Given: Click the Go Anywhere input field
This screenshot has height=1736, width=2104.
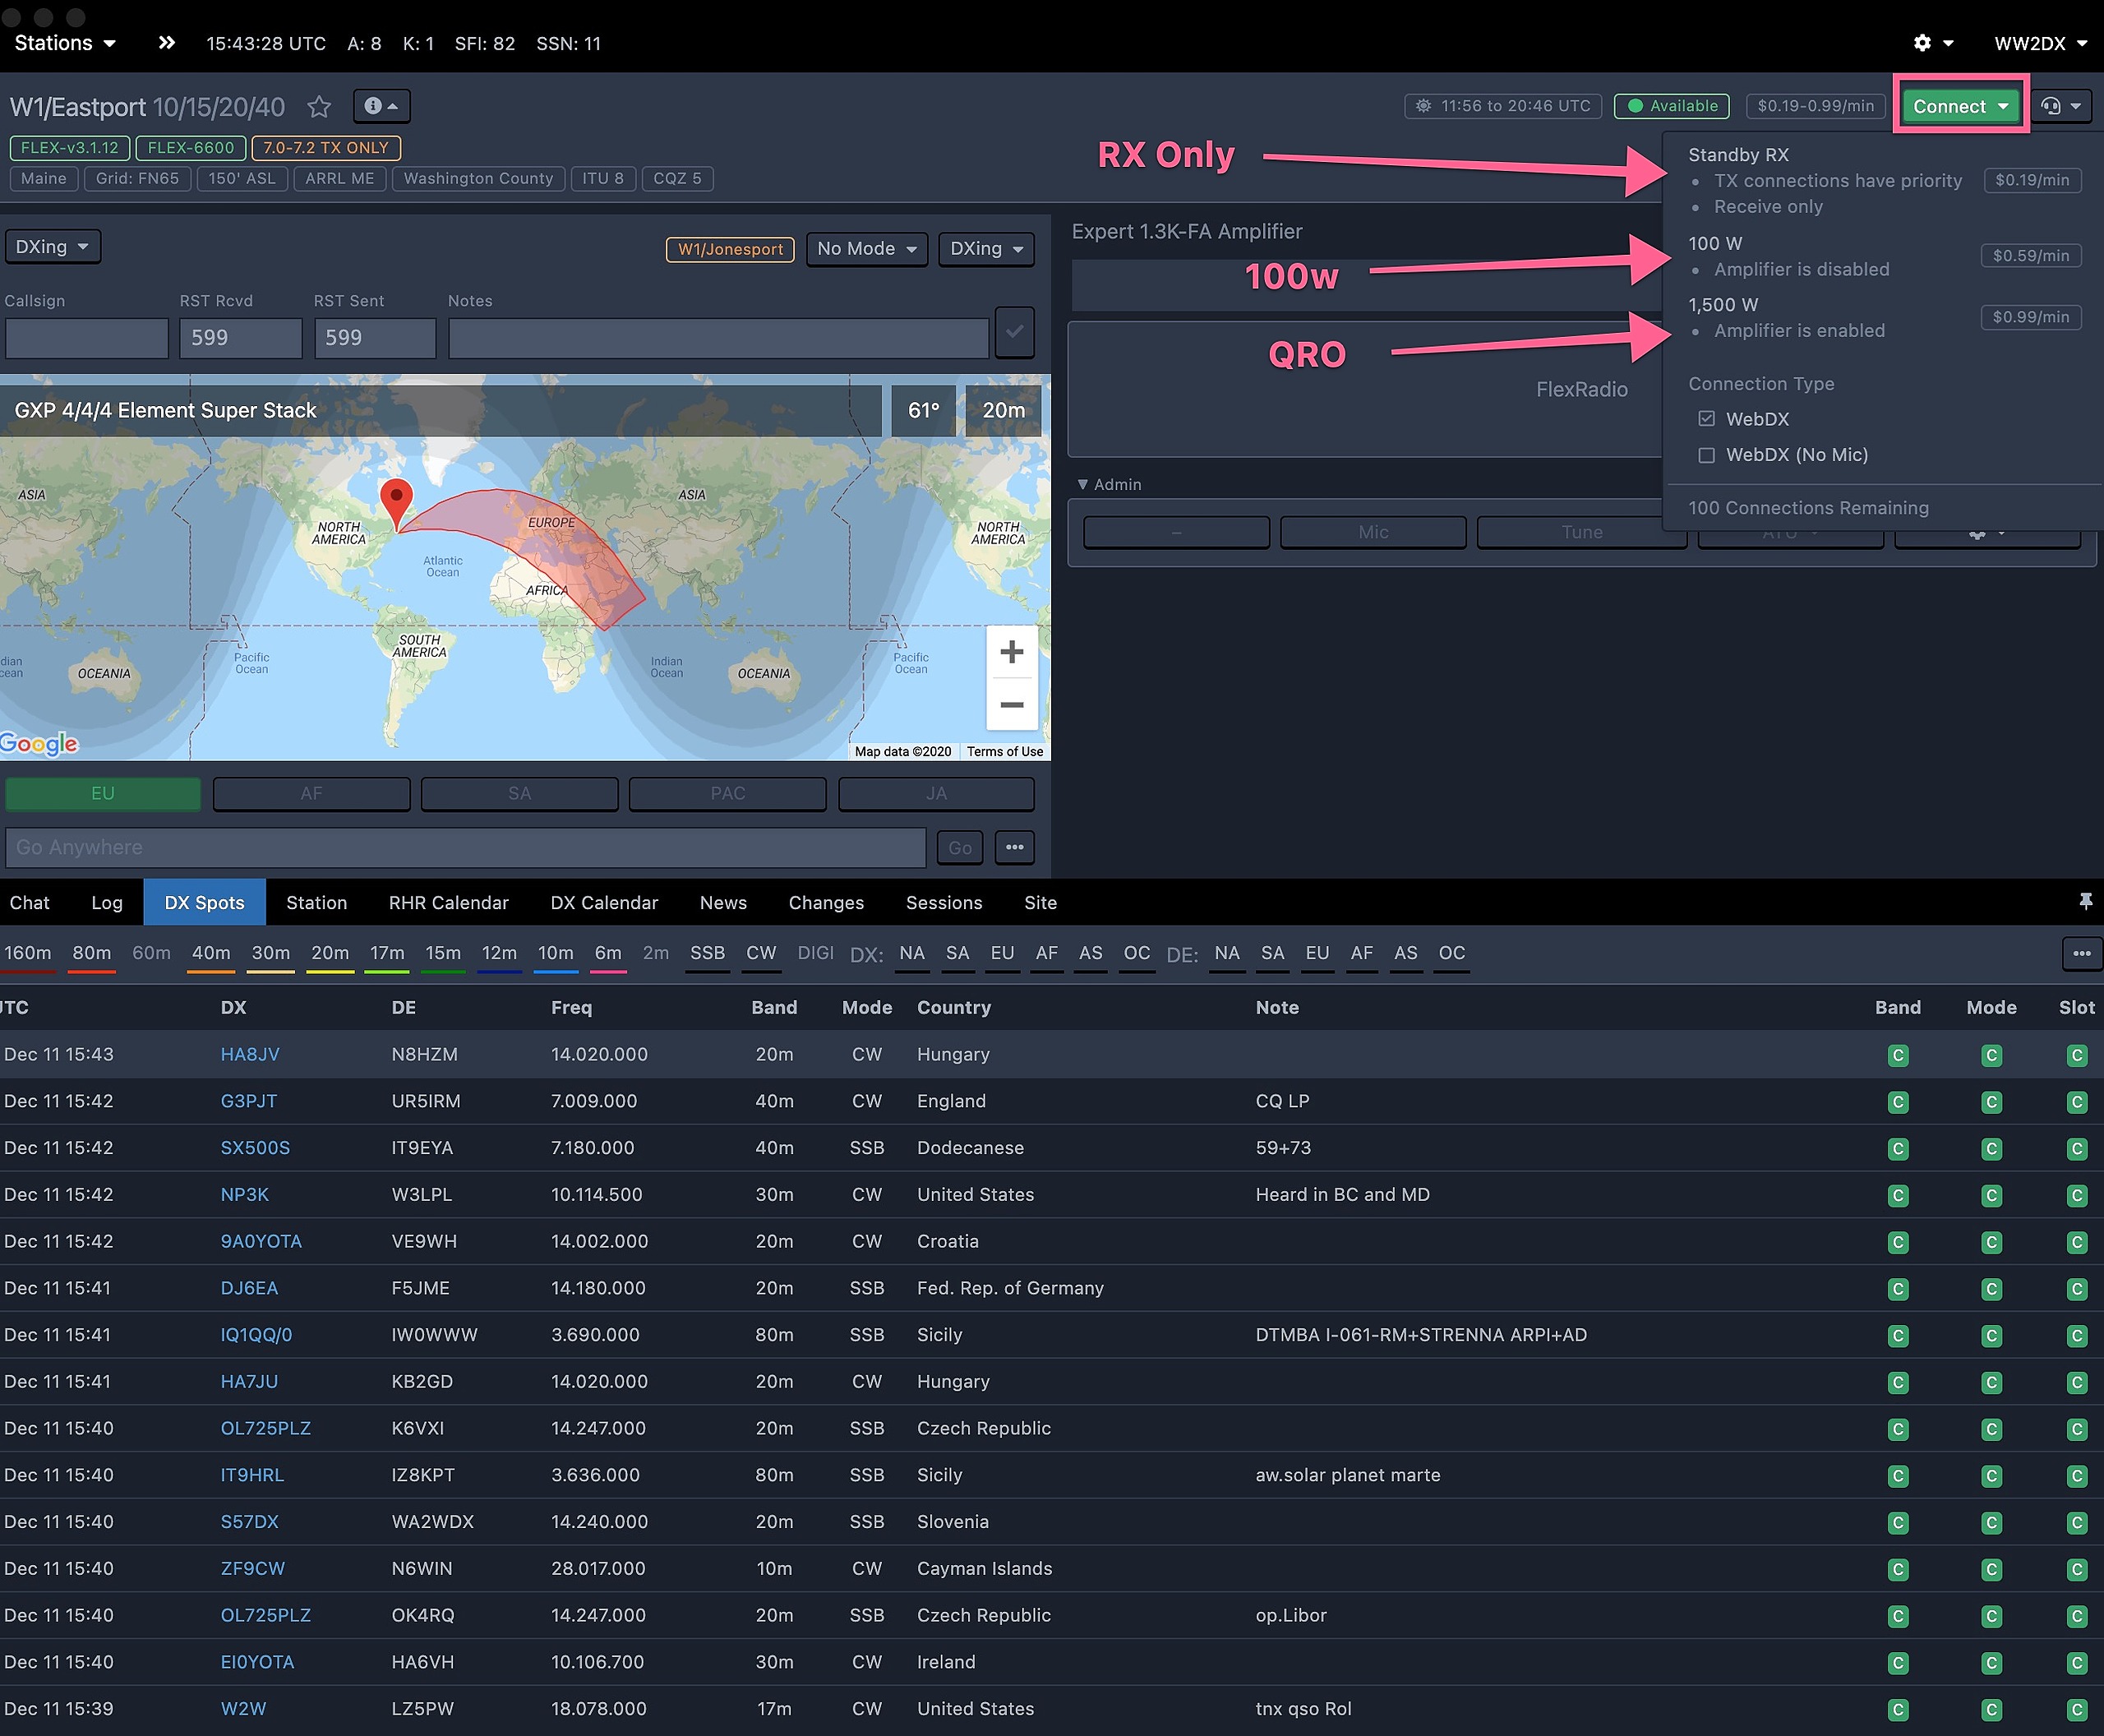Looking at the screenshot, I should (465, 848).
